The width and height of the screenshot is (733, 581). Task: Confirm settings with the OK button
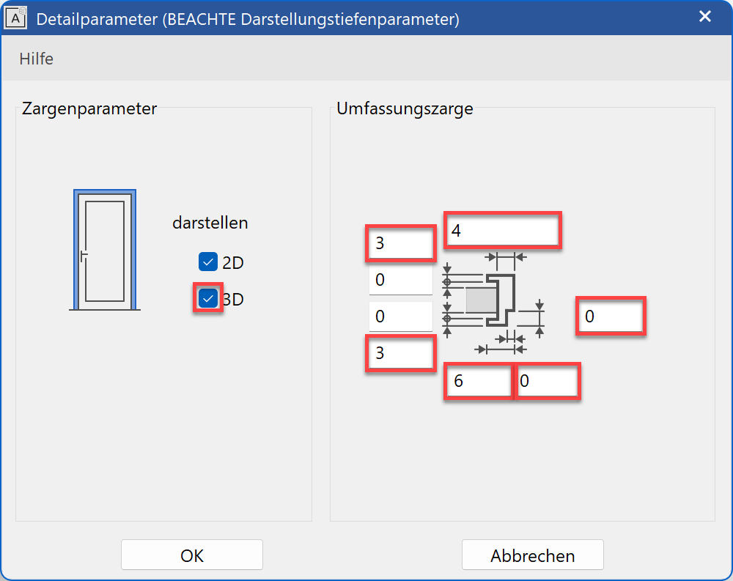(192, 555)
